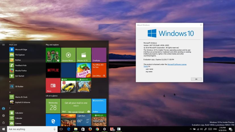The width and height of the screenshot is (235, 132).
Task: Open Movies & TV tile
Action: pyautogui.click(x=84, y=55)
